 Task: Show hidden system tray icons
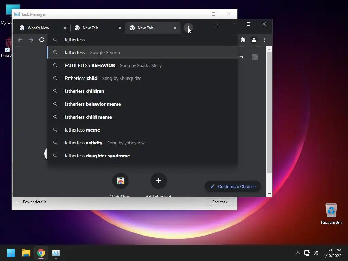(298, 253)
